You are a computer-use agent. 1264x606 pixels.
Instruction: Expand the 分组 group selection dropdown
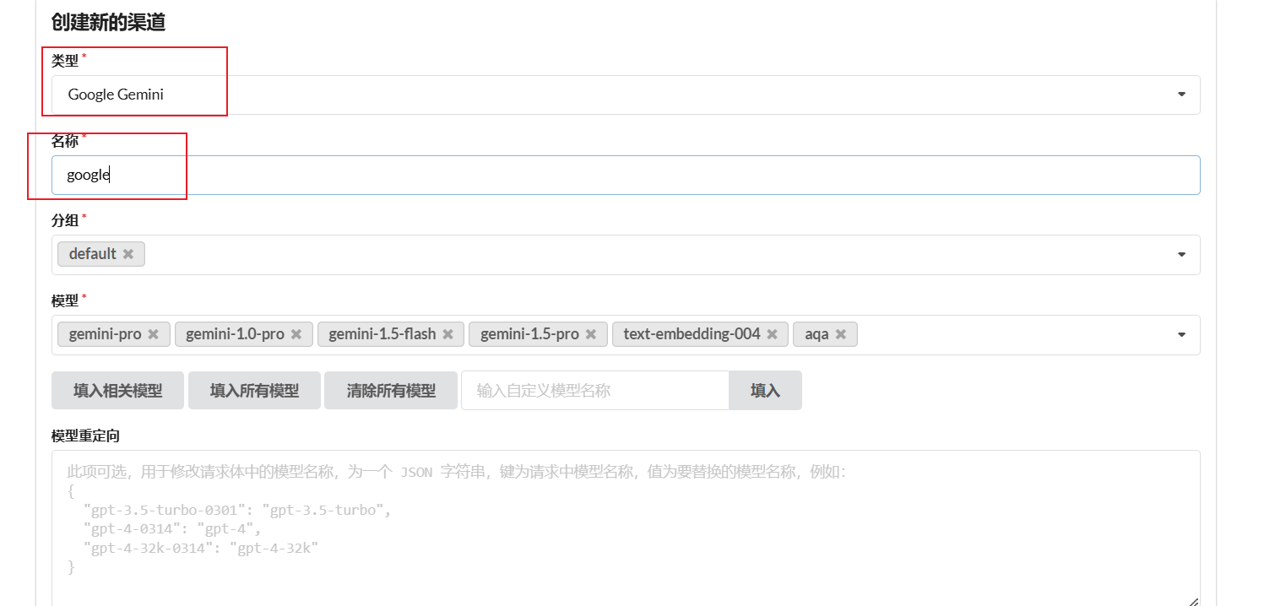tap(1180, 254)
